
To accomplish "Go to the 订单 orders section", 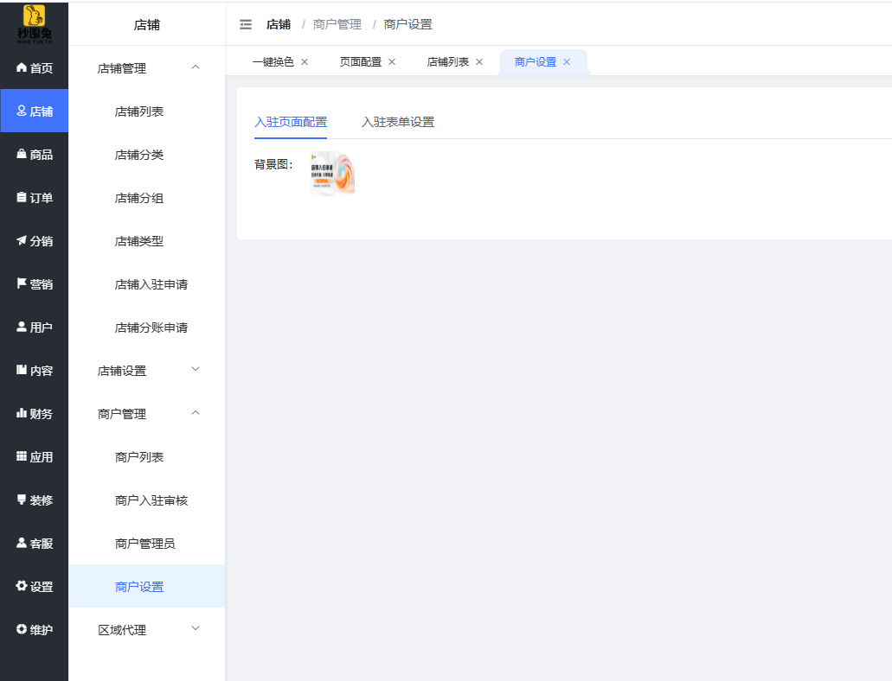I will tap(35, 198).
